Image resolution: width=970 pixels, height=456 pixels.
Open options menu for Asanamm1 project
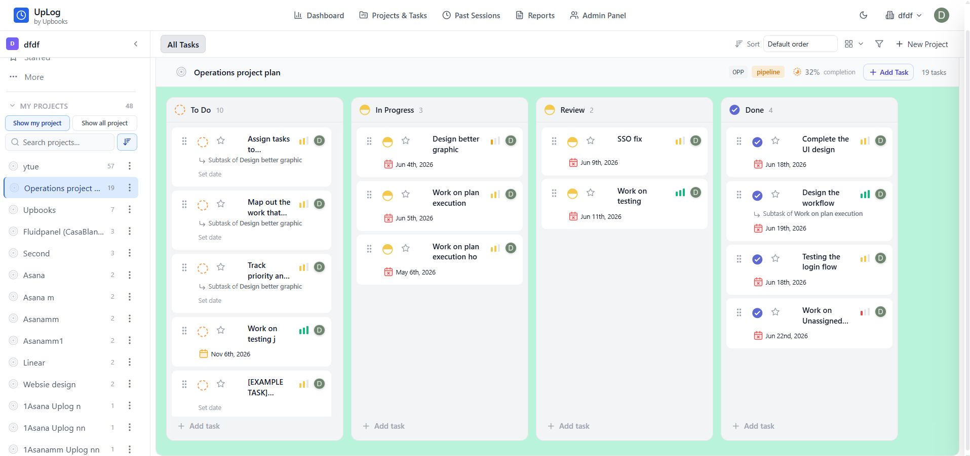130,340
